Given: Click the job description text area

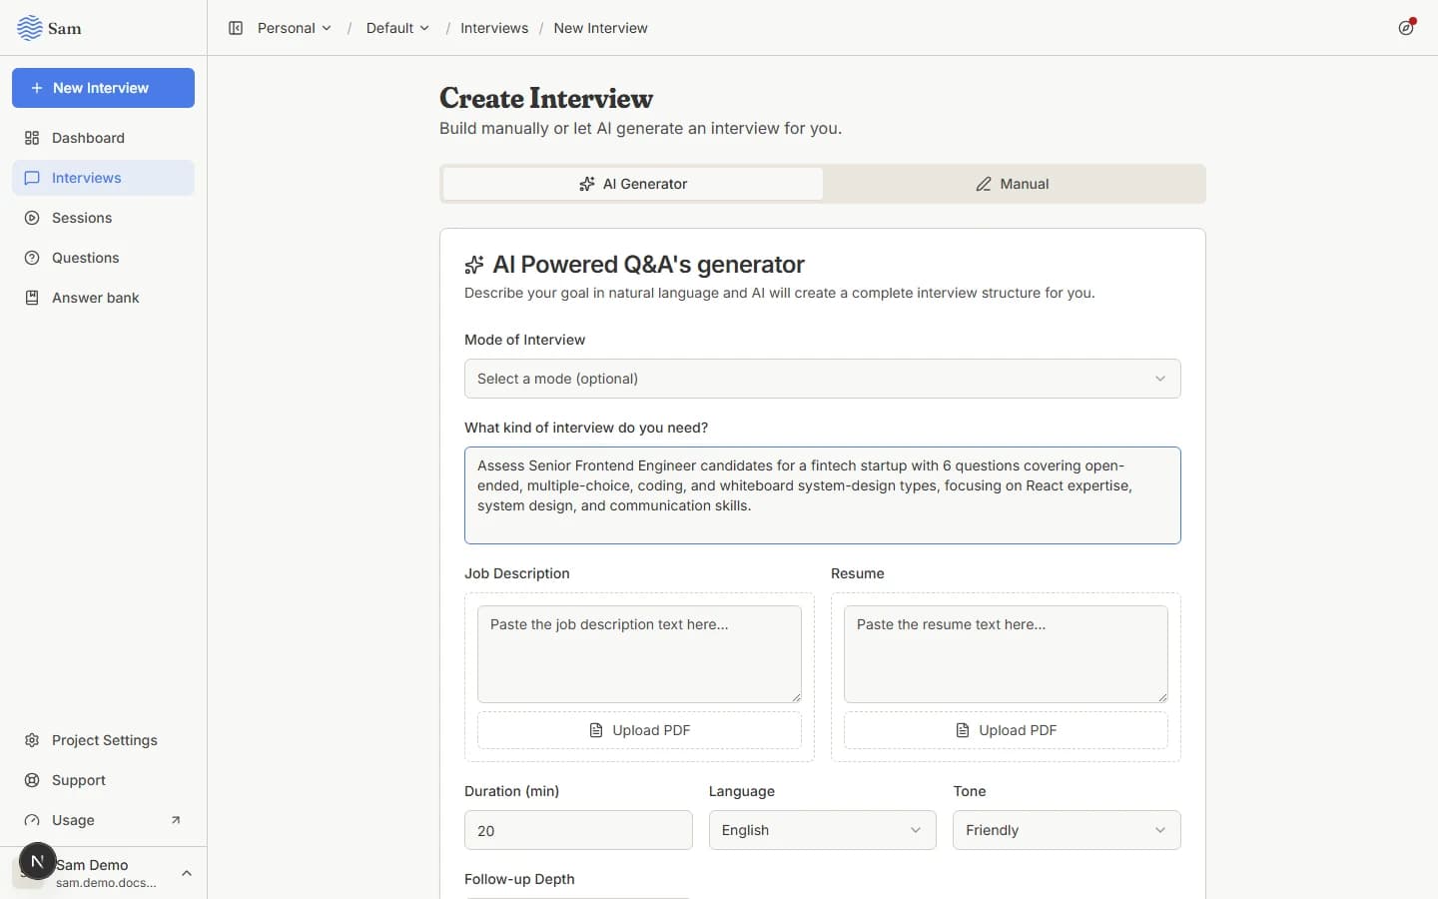Looking at the screenshot, I should tap(639, 654).
